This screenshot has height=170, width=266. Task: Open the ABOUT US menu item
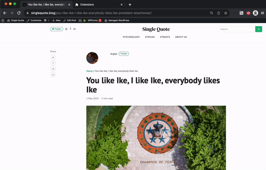click(181, 37)
